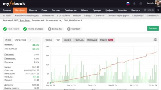
Task: Select the Портфель menu item
Action: click(20, 10)
